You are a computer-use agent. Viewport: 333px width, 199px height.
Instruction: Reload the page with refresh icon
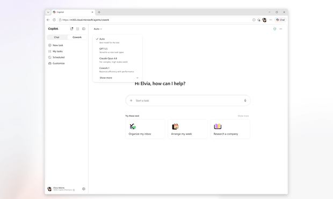(54, 20)
